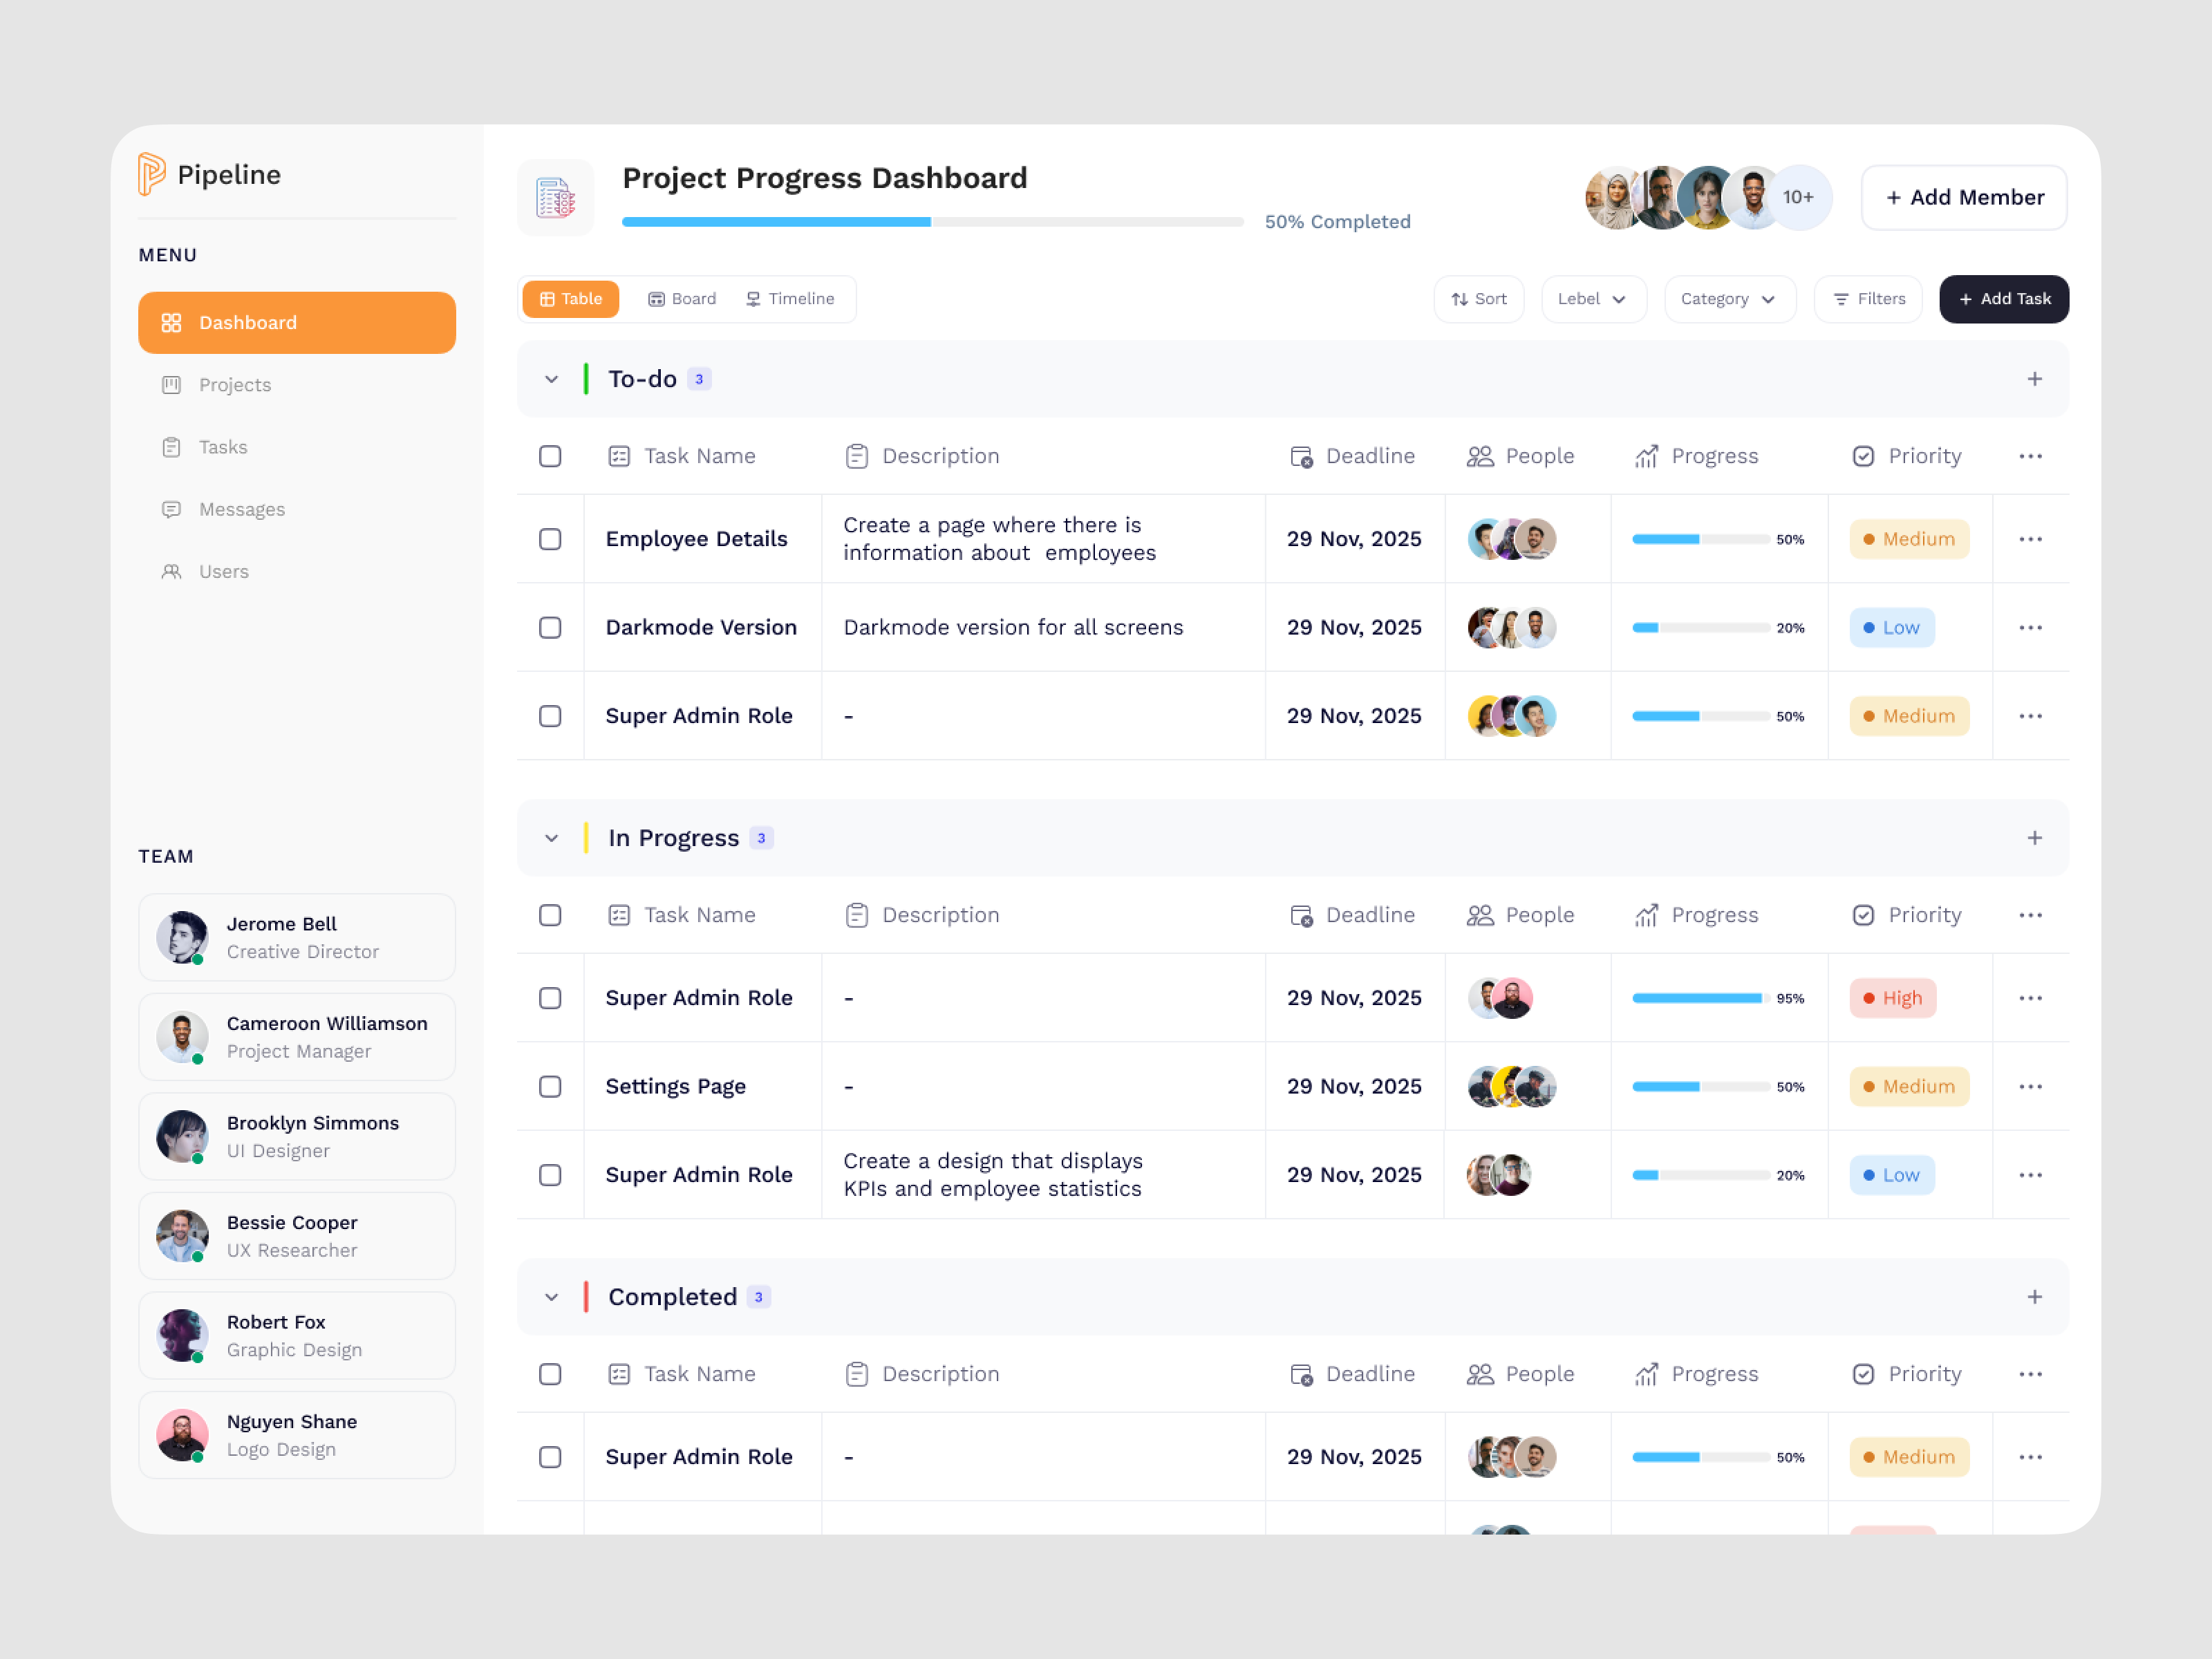Select the Projects sidebar icon
The image size is (2212, 1659).
(171, 385)
